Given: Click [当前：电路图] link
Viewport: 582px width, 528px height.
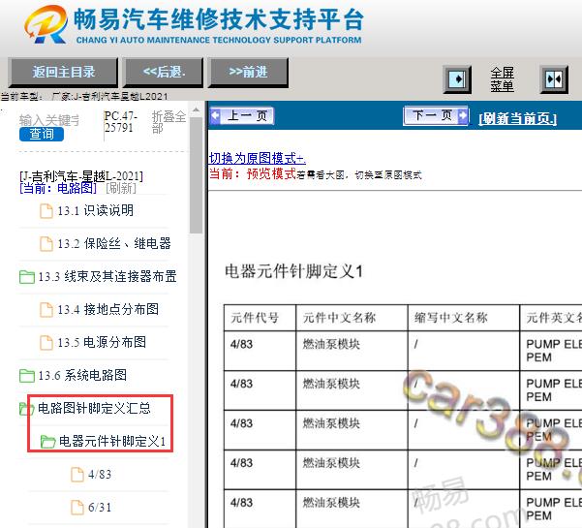Looking at the screenshot, I should (58, 188).
